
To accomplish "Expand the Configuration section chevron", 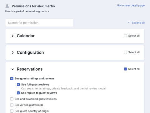I will pyautogui.click(x=13, y=52).
